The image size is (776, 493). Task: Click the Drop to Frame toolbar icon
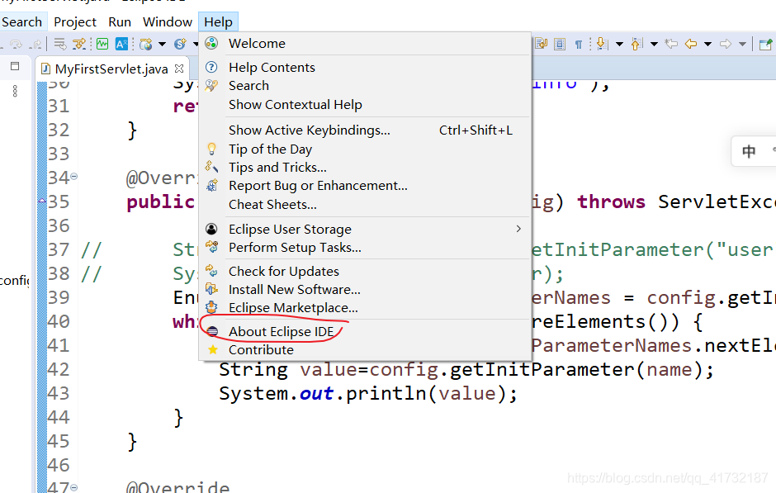[60, 45]
